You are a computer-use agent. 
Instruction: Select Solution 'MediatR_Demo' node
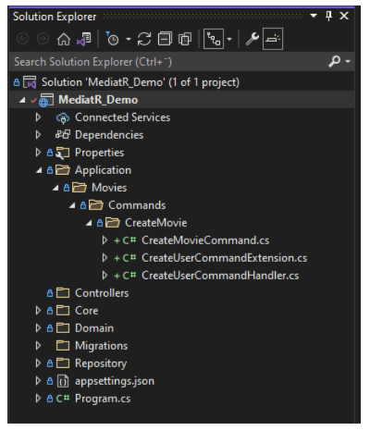coord(141,82)
